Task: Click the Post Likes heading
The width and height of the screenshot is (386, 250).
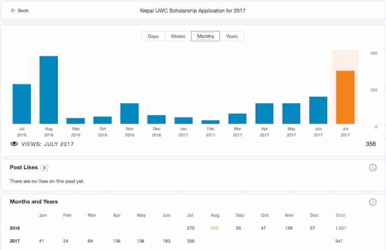Action: point(24,167)
